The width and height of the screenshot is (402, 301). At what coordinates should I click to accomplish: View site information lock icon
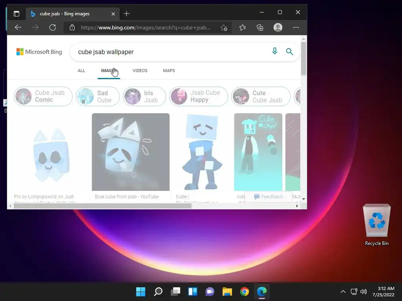pos(72,27)
